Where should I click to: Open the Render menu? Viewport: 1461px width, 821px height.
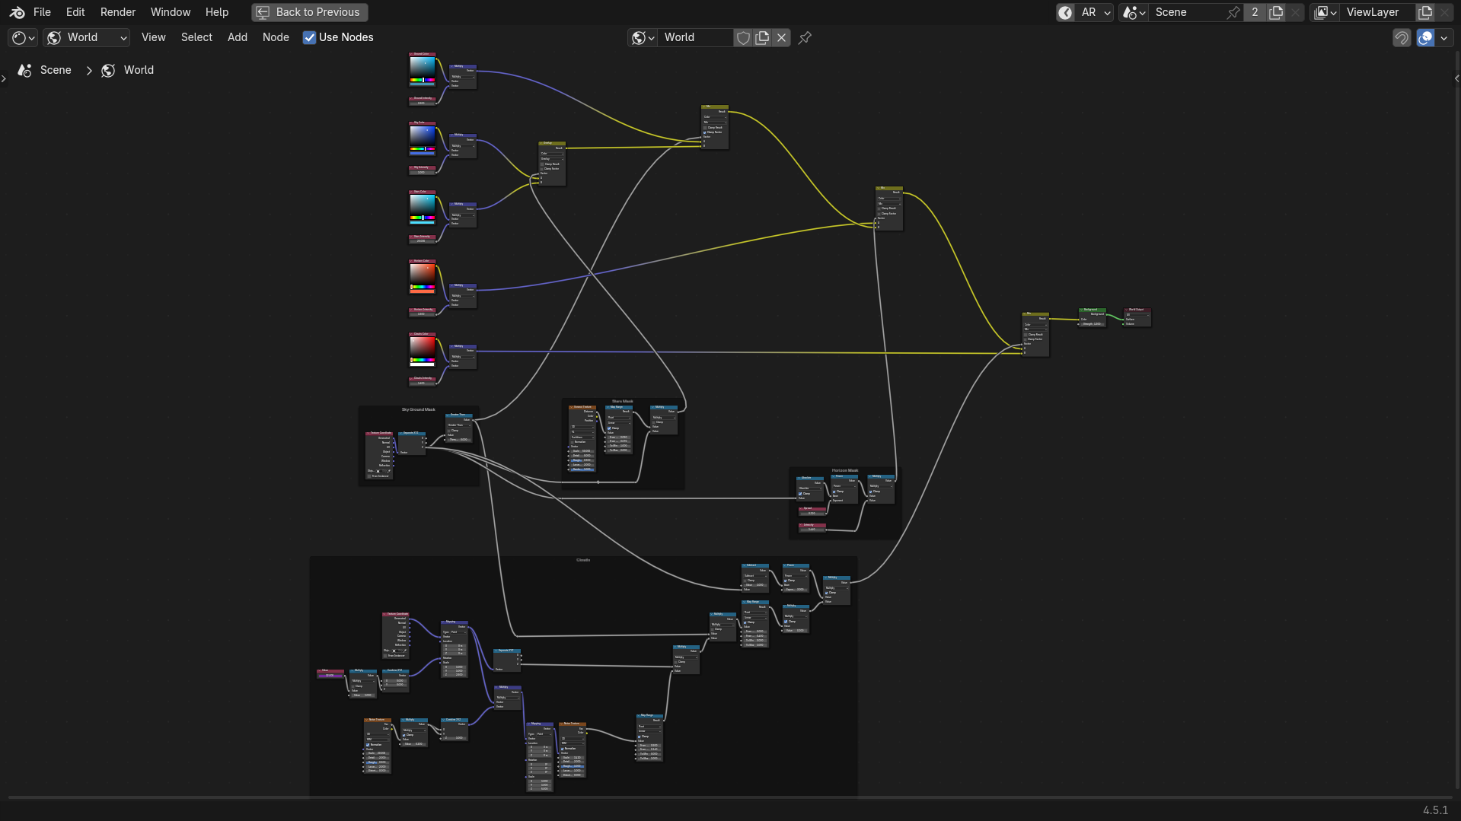click(117, 12)
